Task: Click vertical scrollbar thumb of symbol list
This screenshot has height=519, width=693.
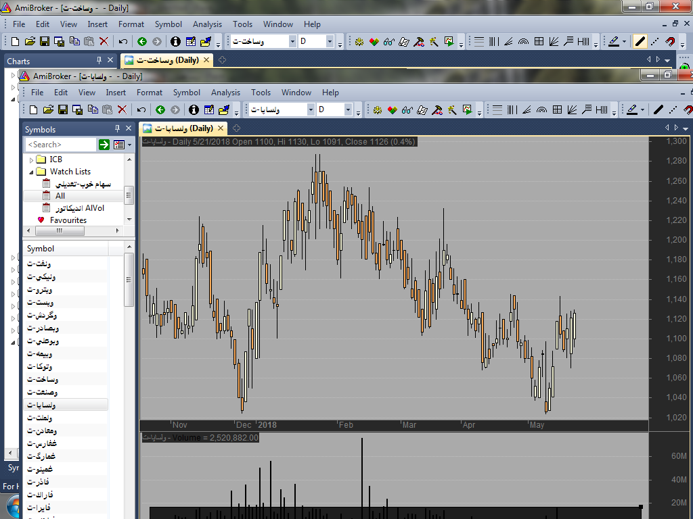Action: 129,279
